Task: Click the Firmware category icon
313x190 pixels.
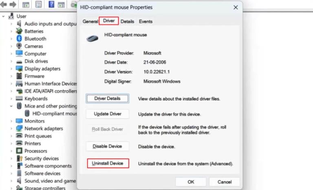Action: (x=19, y=76)
